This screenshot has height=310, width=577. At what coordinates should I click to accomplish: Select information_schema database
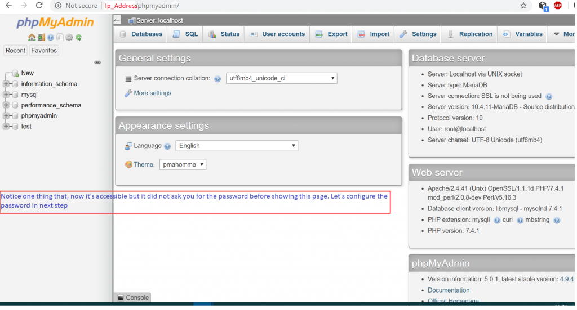click(49, 84)
